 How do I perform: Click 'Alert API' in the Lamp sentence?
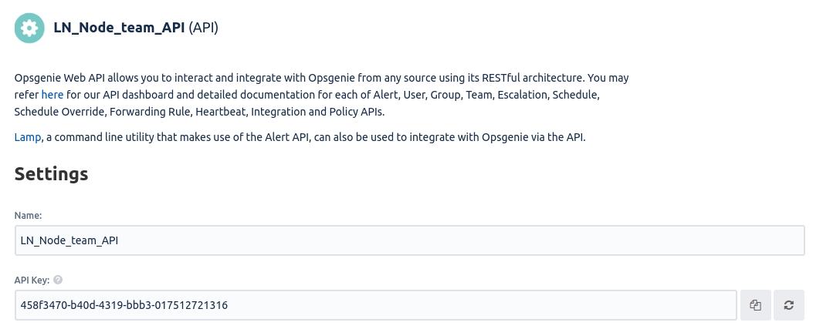(x=286, y=137)
